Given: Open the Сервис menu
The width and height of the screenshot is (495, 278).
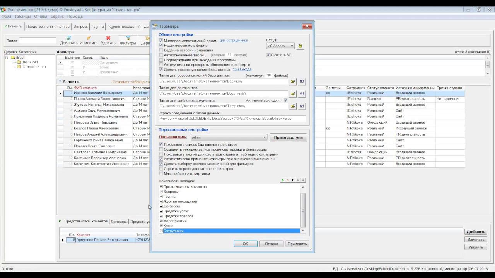Looking at the screenshot, I should (x=57, y=17).
